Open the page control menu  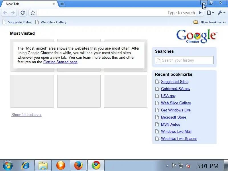[210, 13]
